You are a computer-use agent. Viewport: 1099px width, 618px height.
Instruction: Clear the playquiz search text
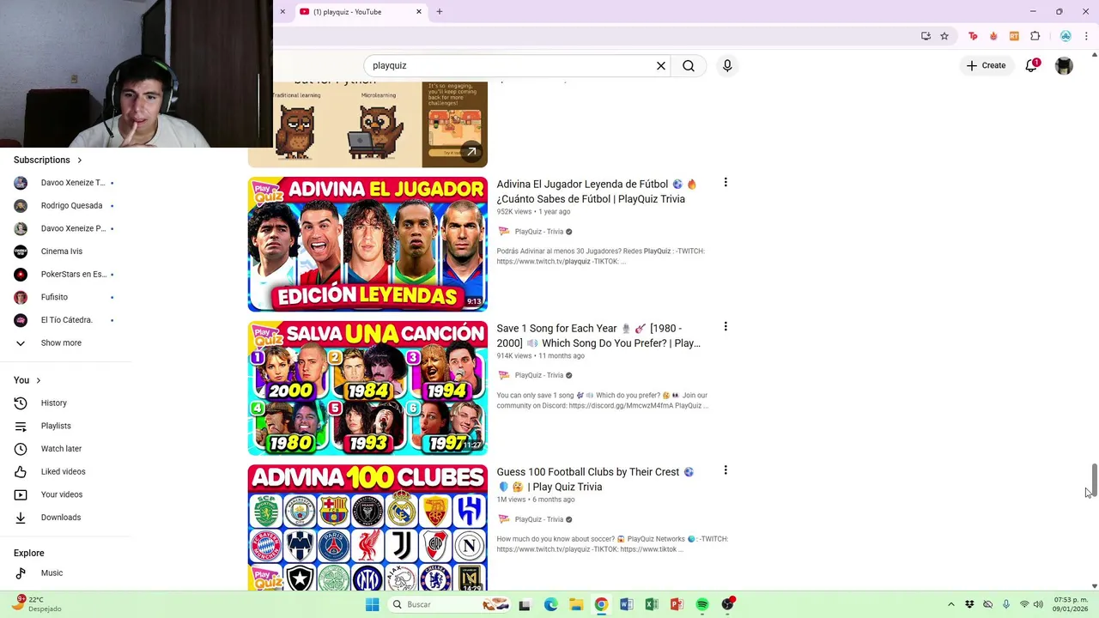[661, 65]
